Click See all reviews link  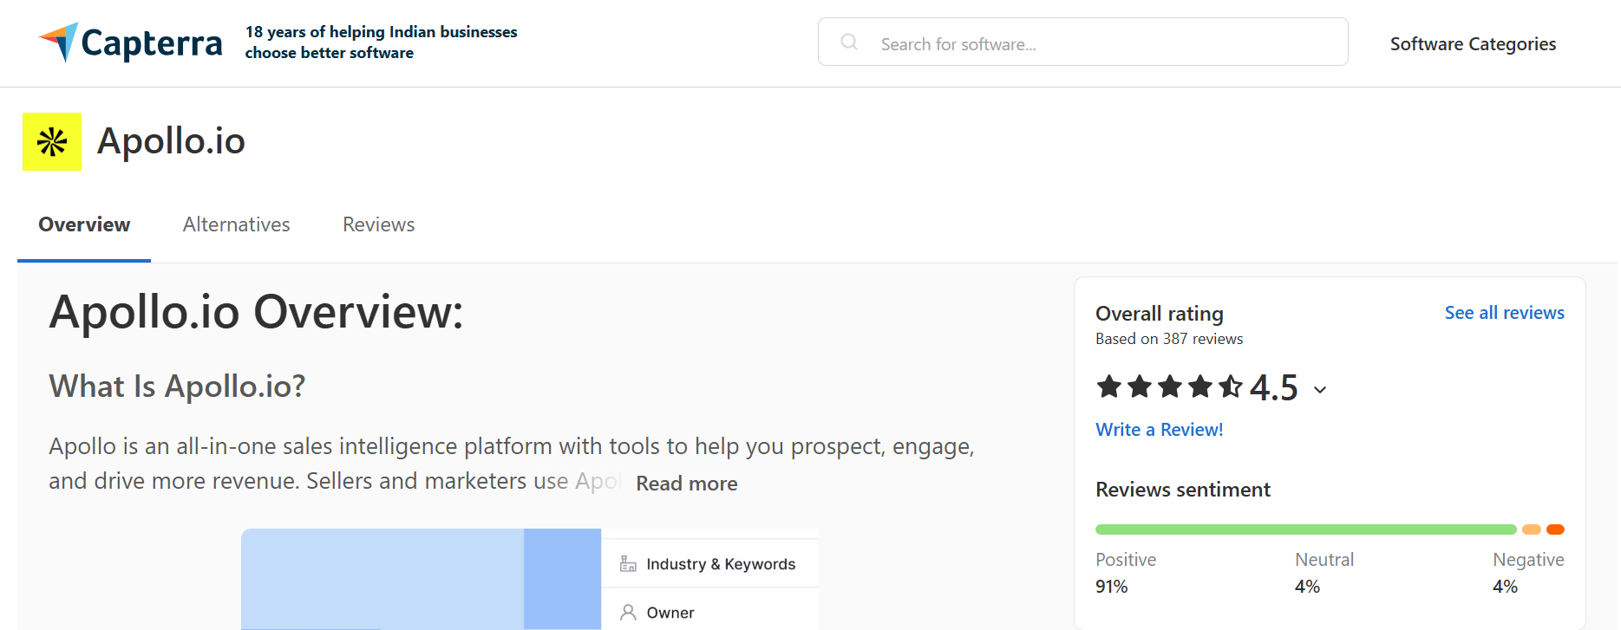[x=1504, y=313]
